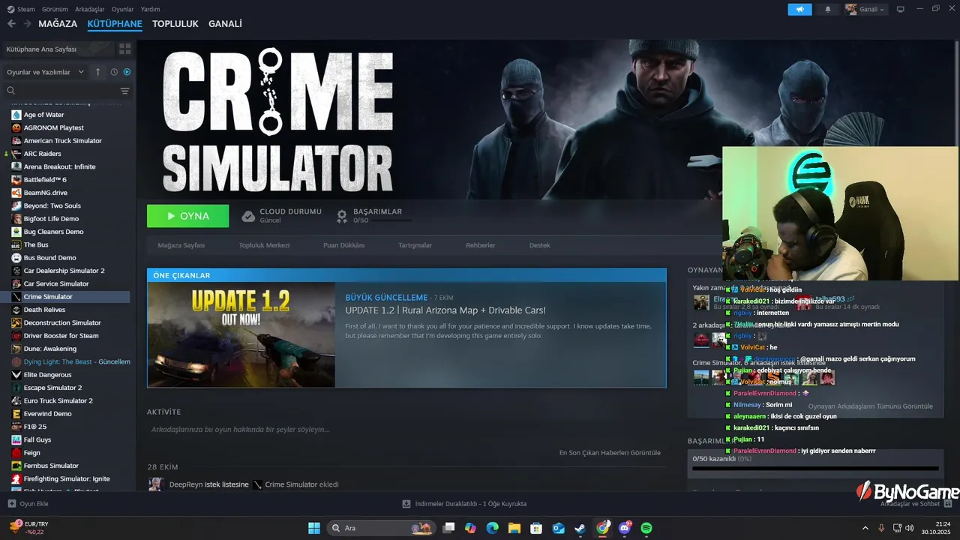Open the Oyunlar menu
The image size is (960, 540).
122,9
